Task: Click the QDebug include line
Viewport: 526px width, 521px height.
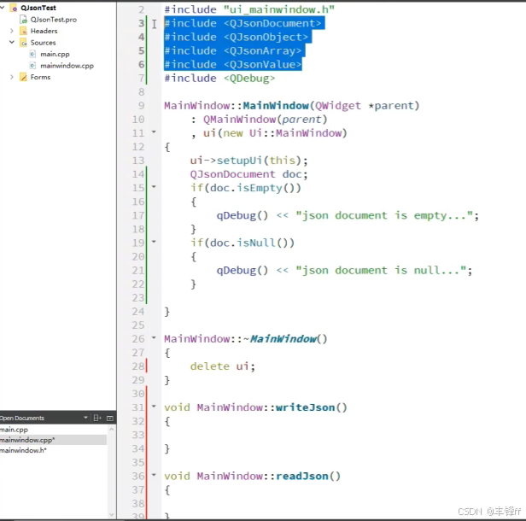Action: pyautogui.click(x=219, y=79)
